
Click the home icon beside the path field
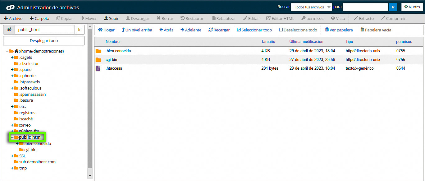(9, 30)
